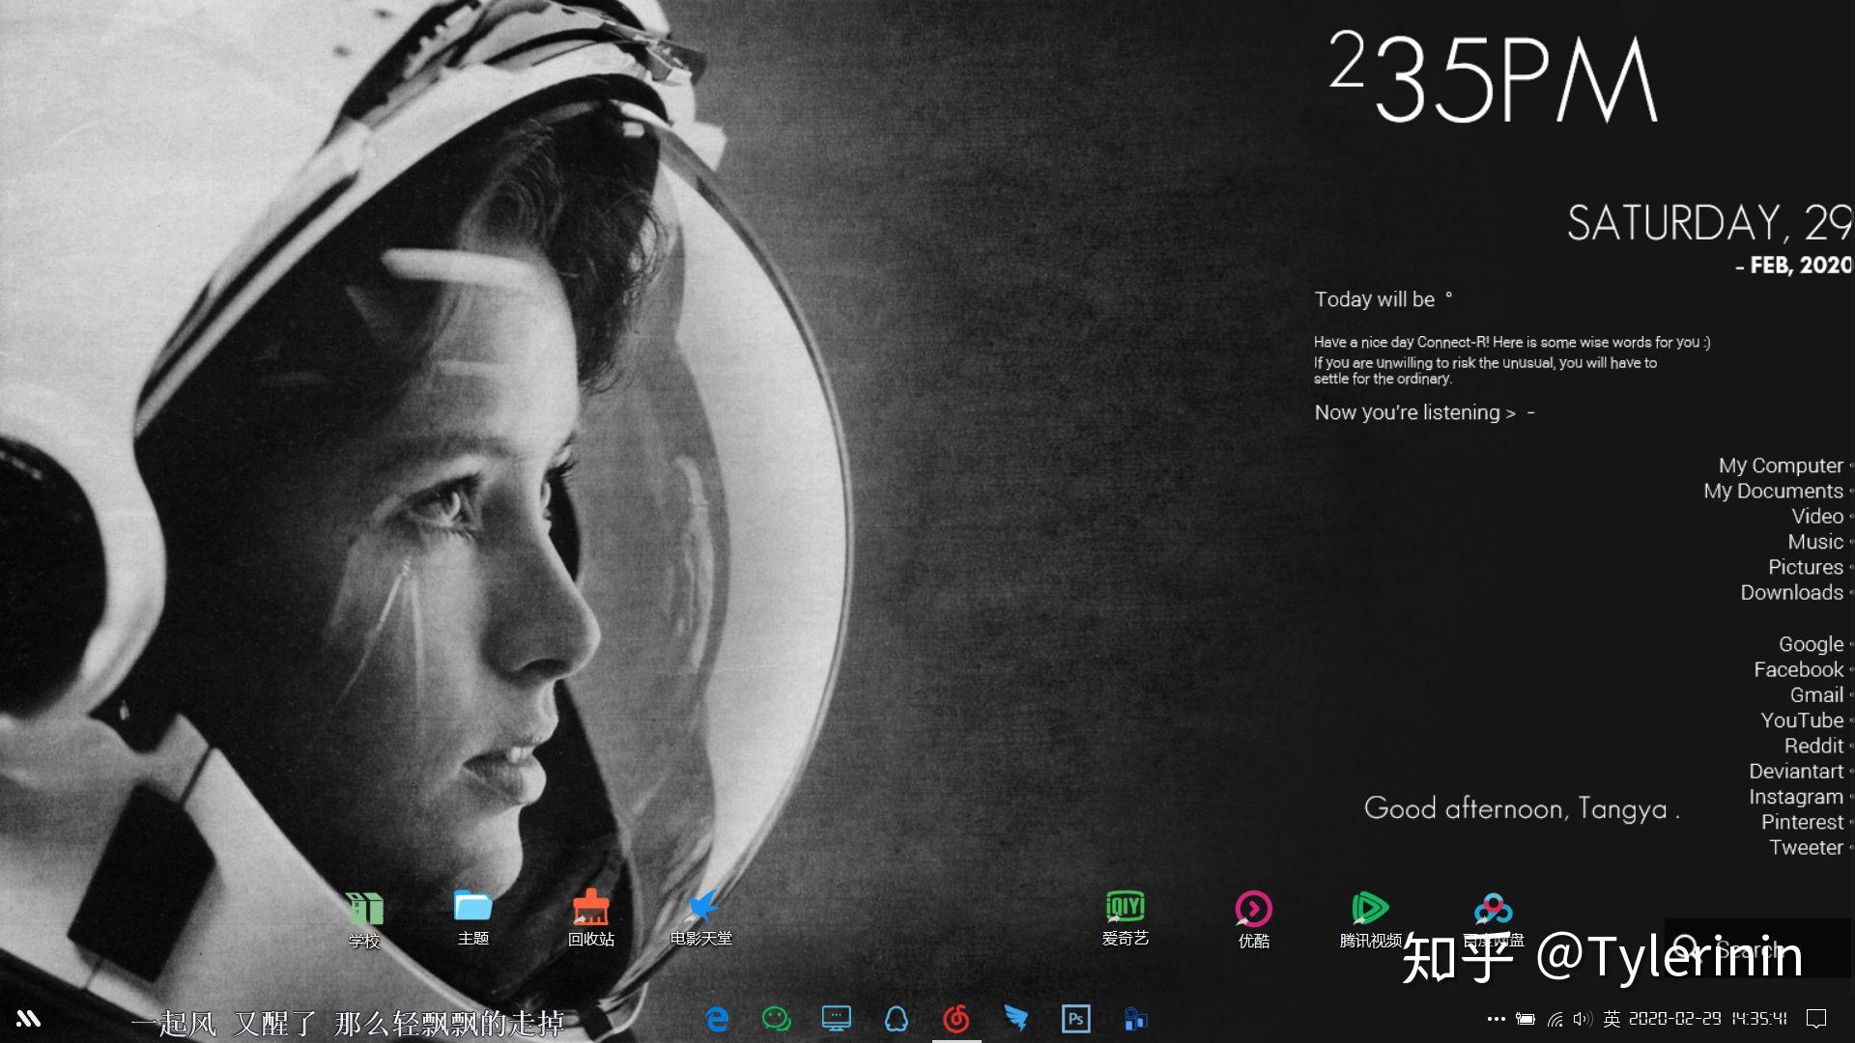This screenshot has height=1043, width=1855.
Task: Show hidden tray icons via three dots
Action: 1497,1019
